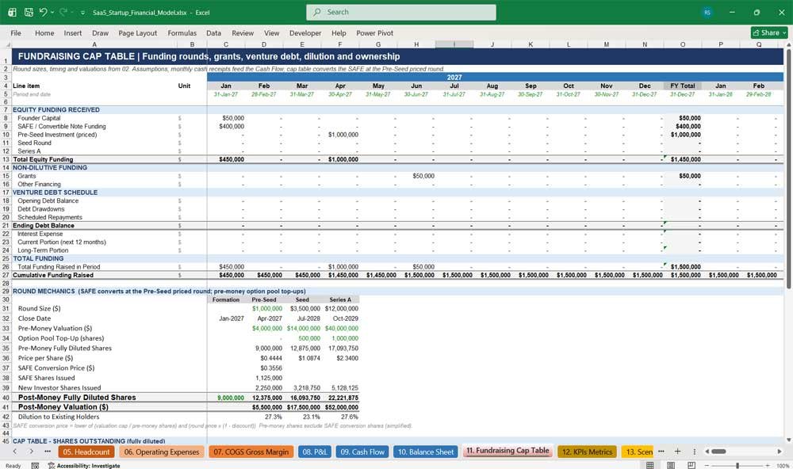Switch to Page Layout view icon

point(671,465)
